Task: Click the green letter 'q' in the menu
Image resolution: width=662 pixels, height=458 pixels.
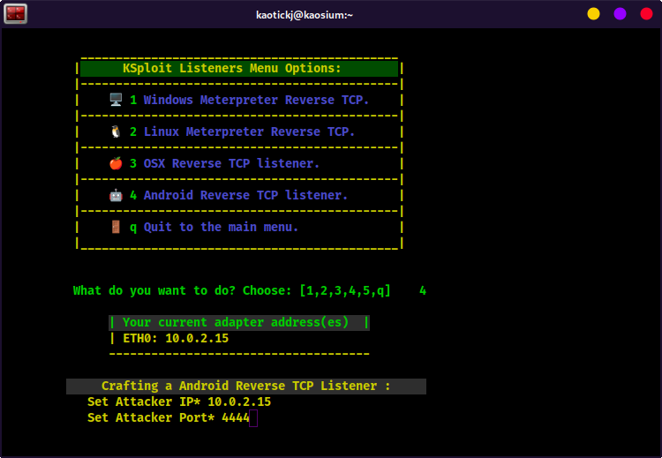Action: (x=133, y=228)
